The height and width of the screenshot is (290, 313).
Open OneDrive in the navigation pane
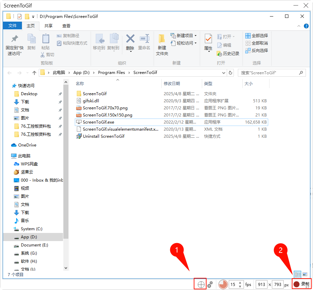click(24, 145)
